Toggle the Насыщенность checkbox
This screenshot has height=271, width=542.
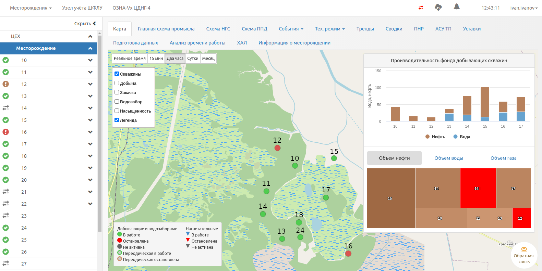(x=117, y=111)
